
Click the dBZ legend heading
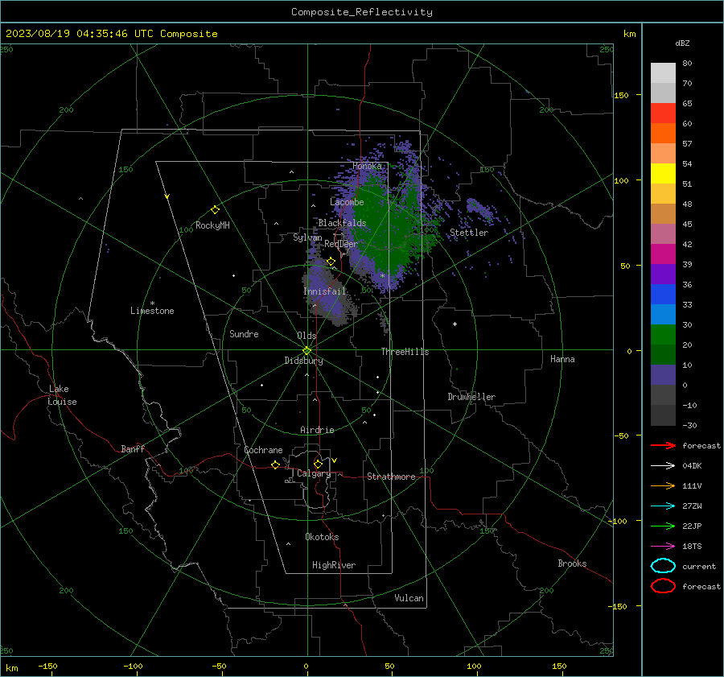pyautogui.click(x=682, y=43)
